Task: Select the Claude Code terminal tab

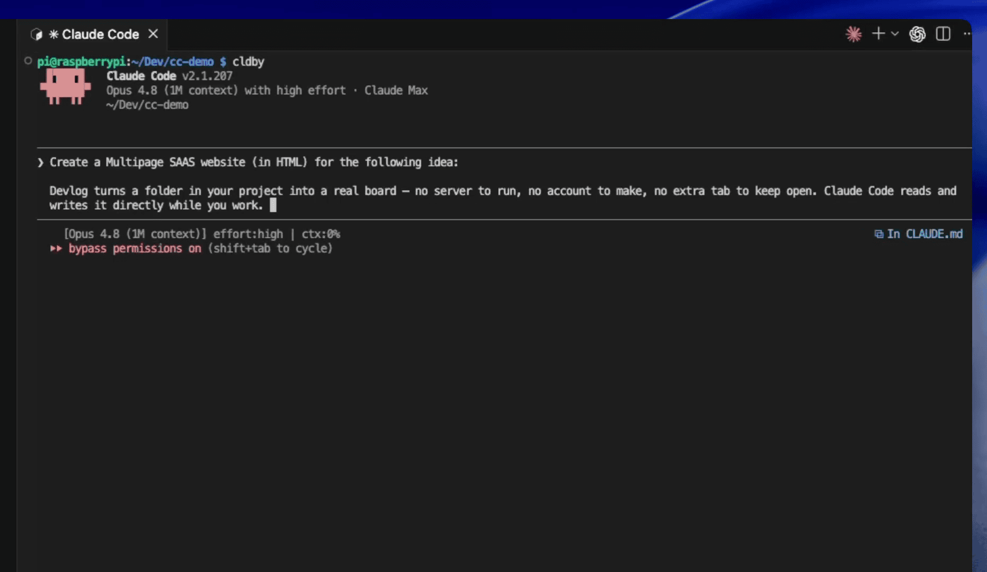Action: click(x=93, y=34)
